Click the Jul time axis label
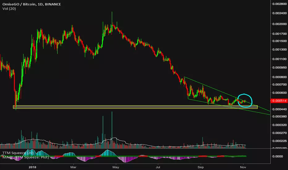Screen dimensions: 288x170 pyautogui.click(x=158, y=167)
